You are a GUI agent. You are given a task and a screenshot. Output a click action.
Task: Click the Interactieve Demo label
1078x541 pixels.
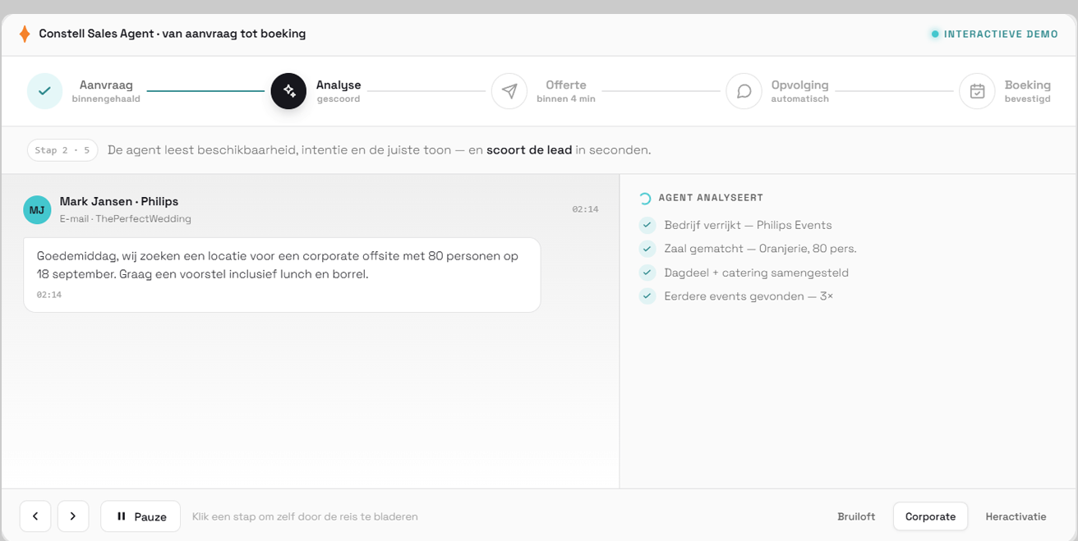coord(1001,34)
